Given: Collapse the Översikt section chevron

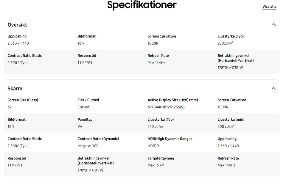Looking at the screenshot, I should point(273,25).
